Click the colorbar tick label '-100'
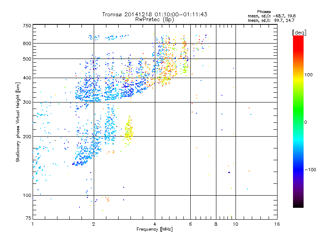326x244 pixels. (310, 170)
